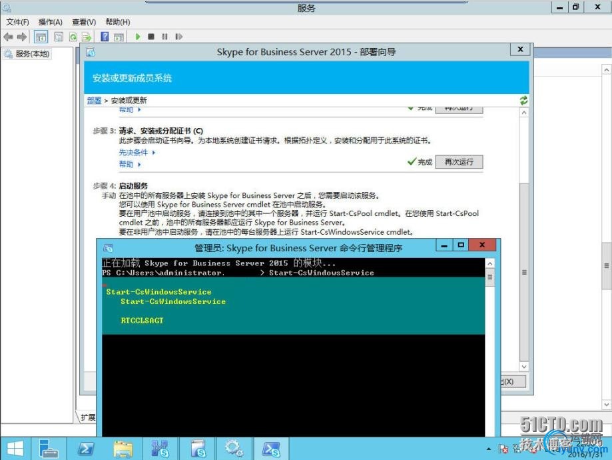Viewport: 612px width, 460px height.
Task: Toggle console tree show/hide icon
Action: [x=41, y=37]
